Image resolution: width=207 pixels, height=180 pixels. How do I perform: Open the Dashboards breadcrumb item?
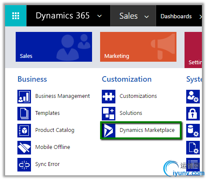point(176,16)
